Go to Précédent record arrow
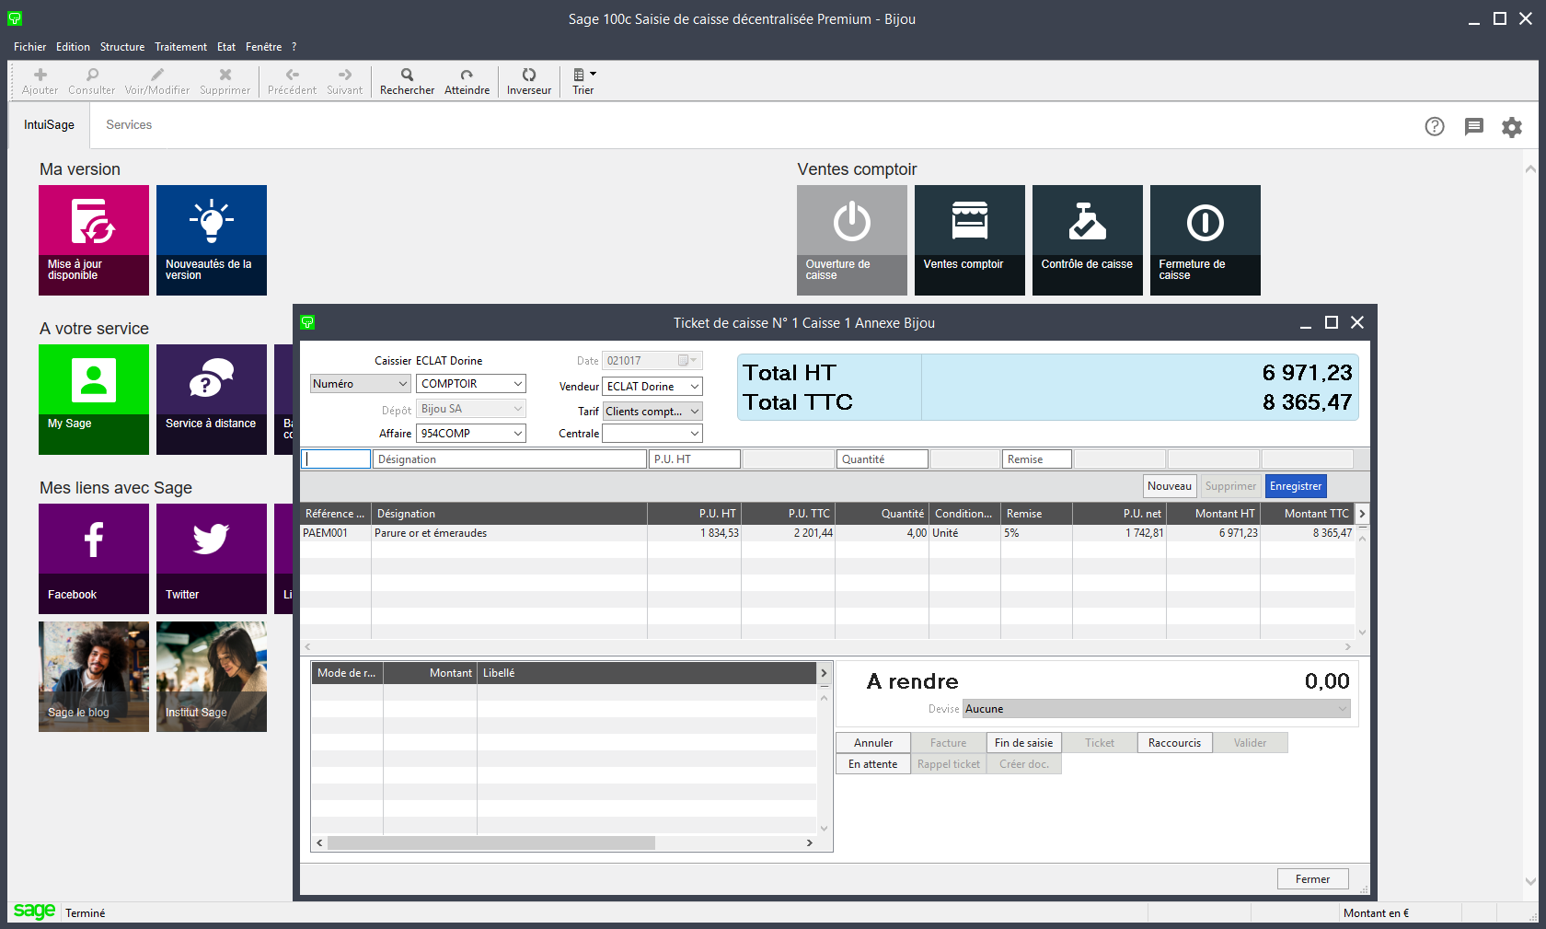The image size is (1546, 929). [292, 81]
